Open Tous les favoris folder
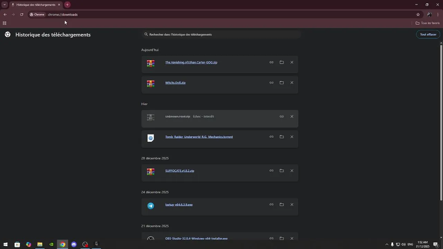Image resolution: width=443 pixels, height=249 pixels. click(x=427, y=23)
